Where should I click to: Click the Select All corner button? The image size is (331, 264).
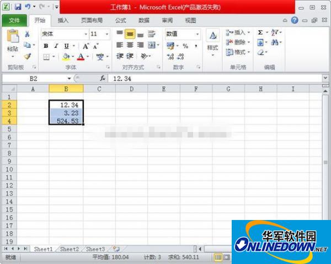(9, 89)
